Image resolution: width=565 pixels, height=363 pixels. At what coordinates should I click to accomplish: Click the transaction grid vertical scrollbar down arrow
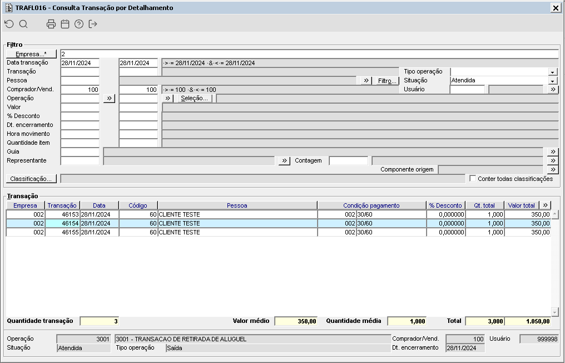554,312
